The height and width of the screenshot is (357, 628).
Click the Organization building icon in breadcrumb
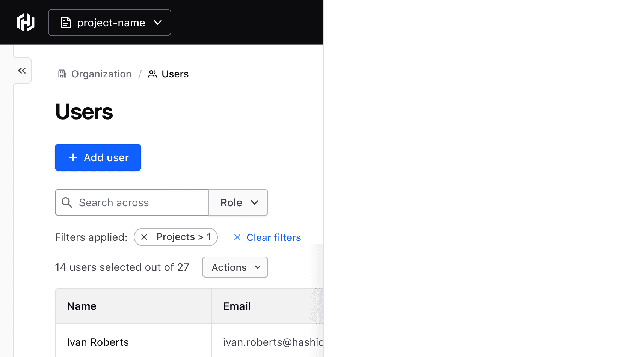tap(62, 74)
